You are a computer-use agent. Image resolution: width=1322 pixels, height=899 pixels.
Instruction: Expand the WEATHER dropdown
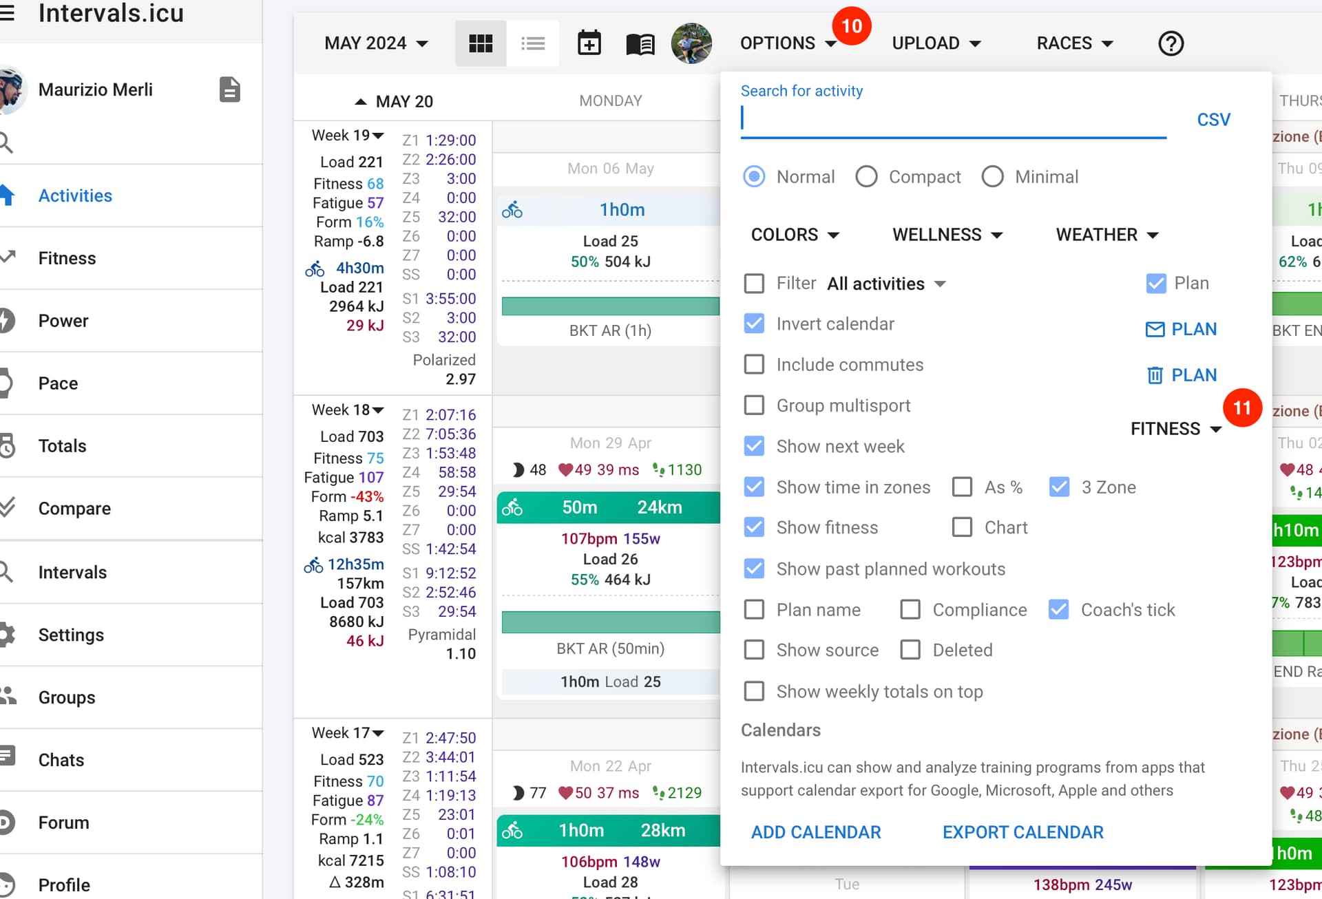(1107, 235)
